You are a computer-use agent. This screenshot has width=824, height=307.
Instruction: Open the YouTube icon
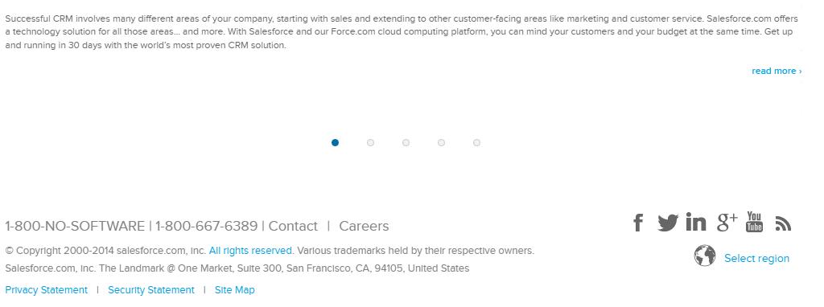point(754,222)
